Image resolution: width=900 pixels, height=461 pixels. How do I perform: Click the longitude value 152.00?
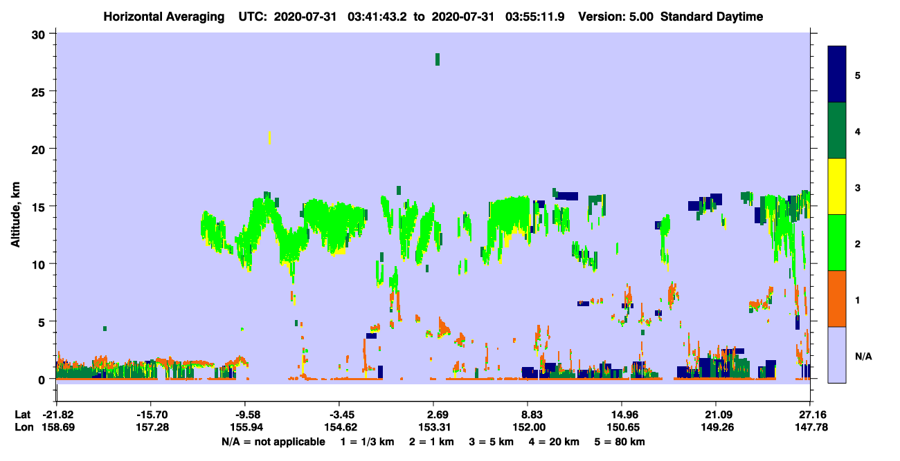click(528, 428)
